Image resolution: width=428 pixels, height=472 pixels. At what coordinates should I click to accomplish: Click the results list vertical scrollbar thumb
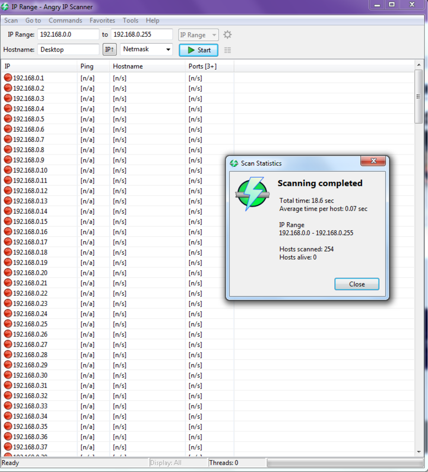click(x=418, y=96)
